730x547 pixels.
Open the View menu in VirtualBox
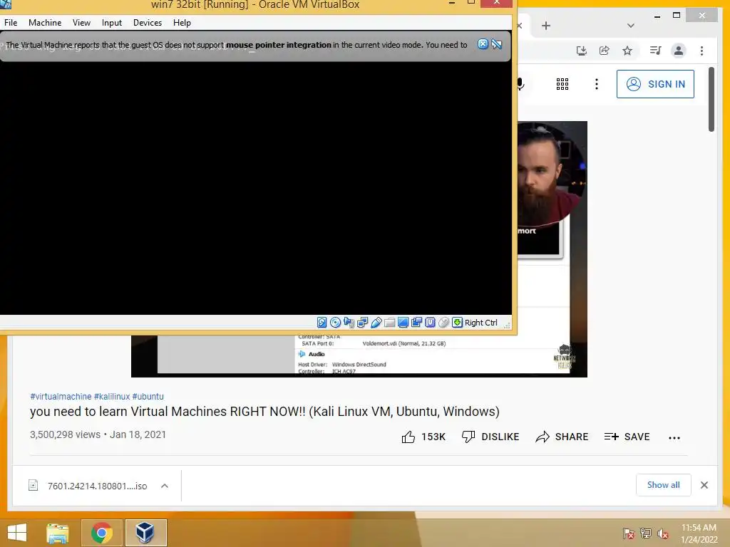coord(81,22)
